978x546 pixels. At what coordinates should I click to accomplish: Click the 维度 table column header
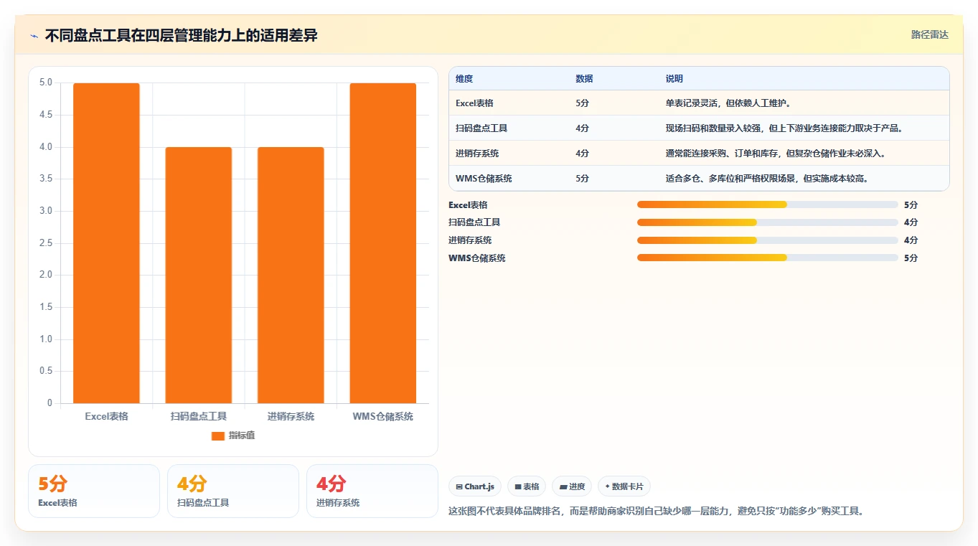pyautogui.click(x=464, y=79)
